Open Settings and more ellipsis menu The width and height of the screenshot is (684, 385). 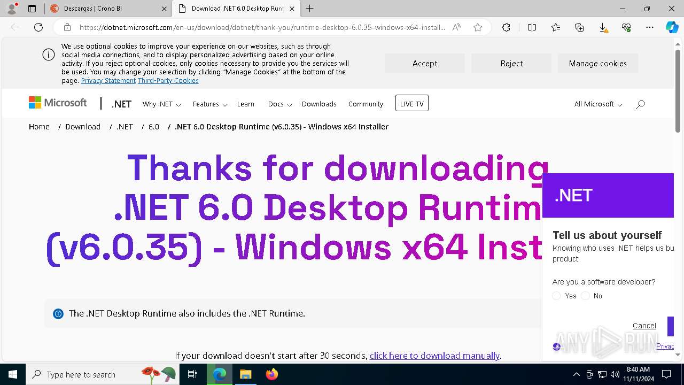click(650, 27)
